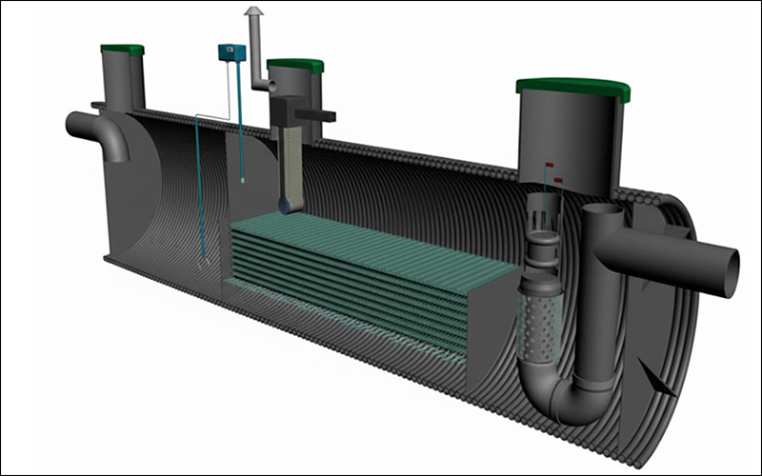
Task: Click the U-bend pipe at the tank bottom
Action: [566, 392]
